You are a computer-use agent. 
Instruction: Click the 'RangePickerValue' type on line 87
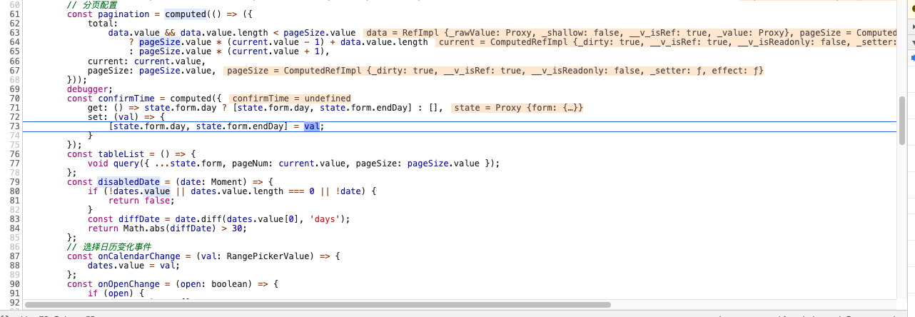[x=268, y=256]
